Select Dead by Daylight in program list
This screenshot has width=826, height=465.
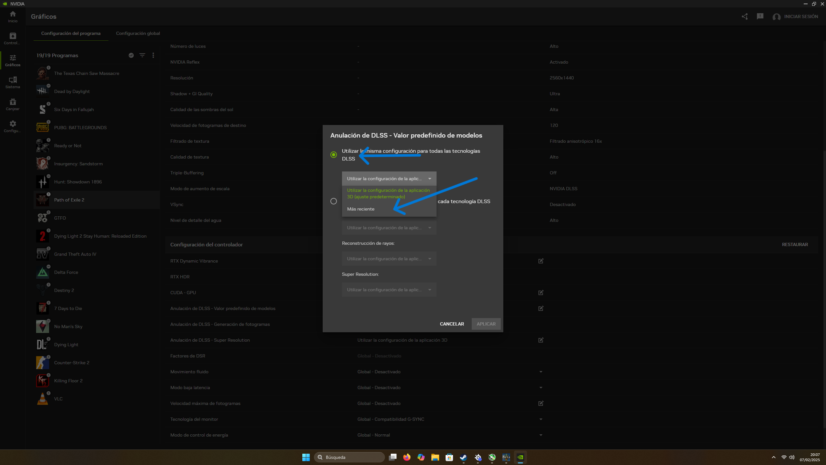click(97, 91)
